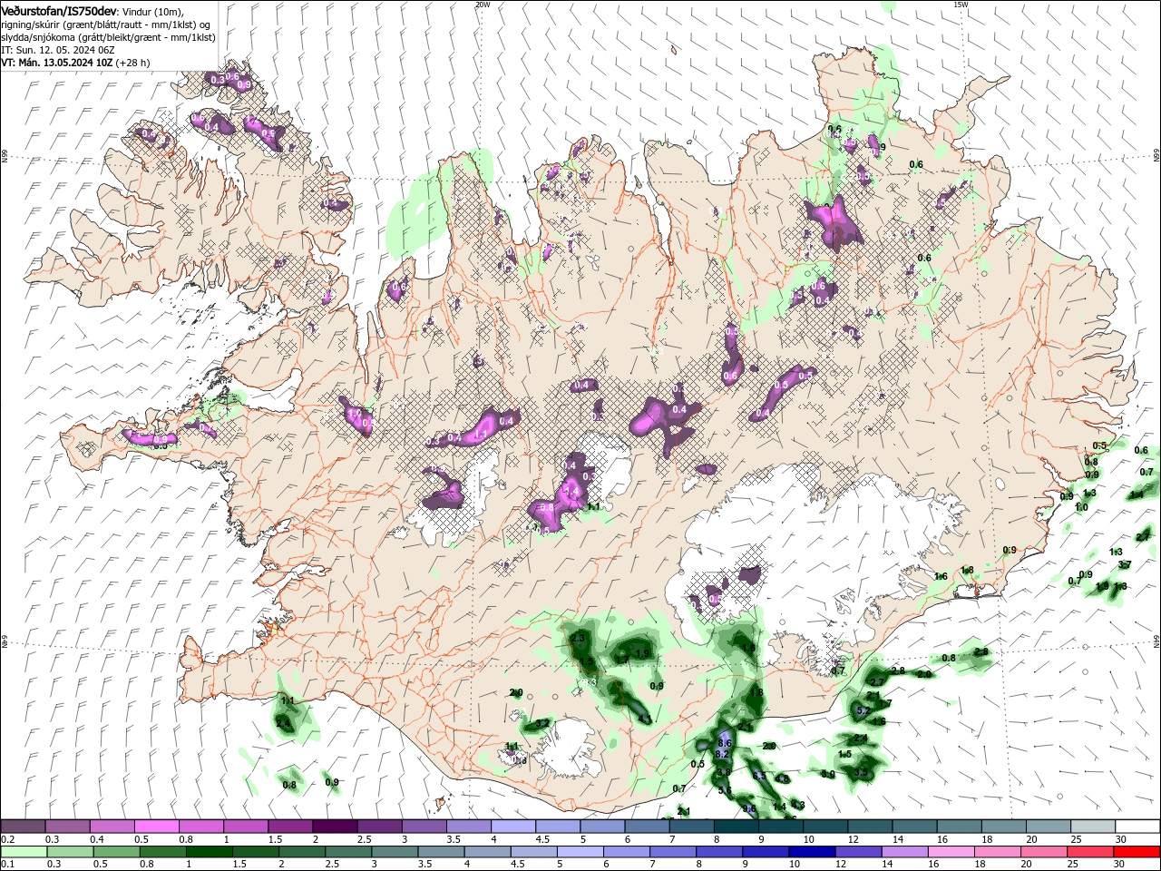Click the 10 label in the lower legend row

(x=795, y=864)
